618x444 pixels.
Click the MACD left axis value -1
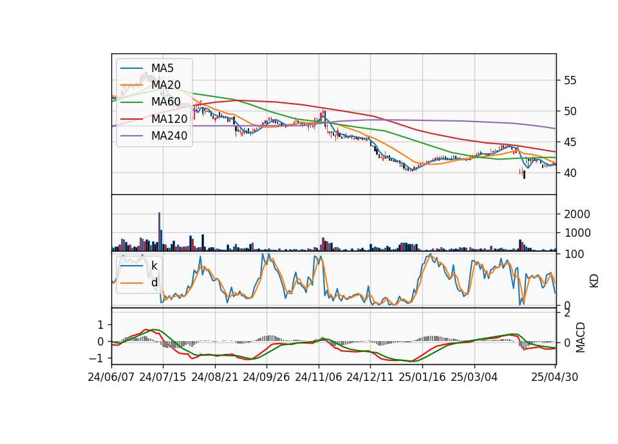tap(96, 358)
